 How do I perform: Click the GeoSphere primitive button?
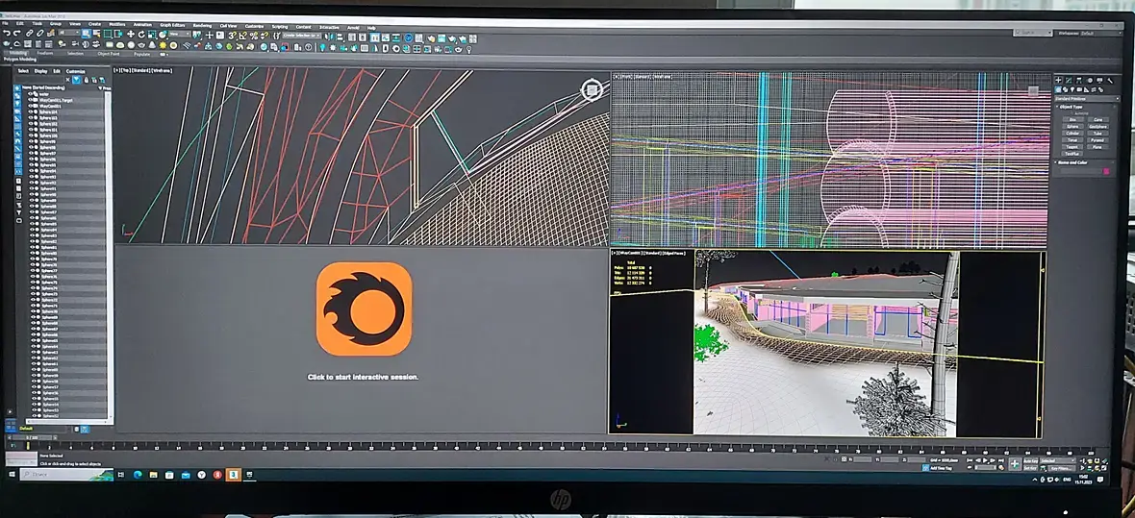point(1098,127)
